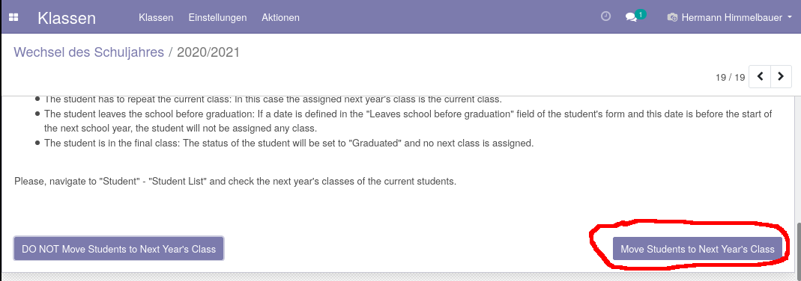Open the Klassen menu item
Image resolution: width=801 pixels, height=281 pixels.
[156, 17]
